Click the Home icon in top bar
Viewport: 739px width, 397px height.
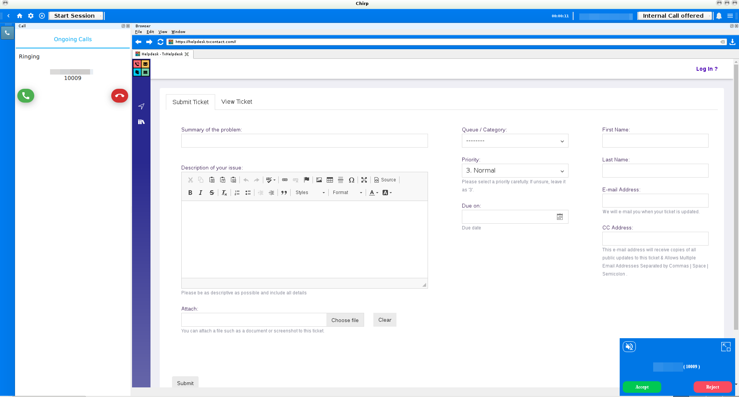point(20,16)
